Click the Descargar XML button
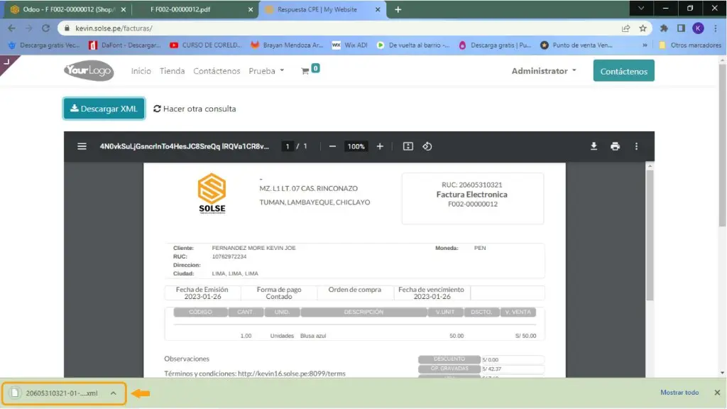Screen dimensions: 727x409 [104, 109]
